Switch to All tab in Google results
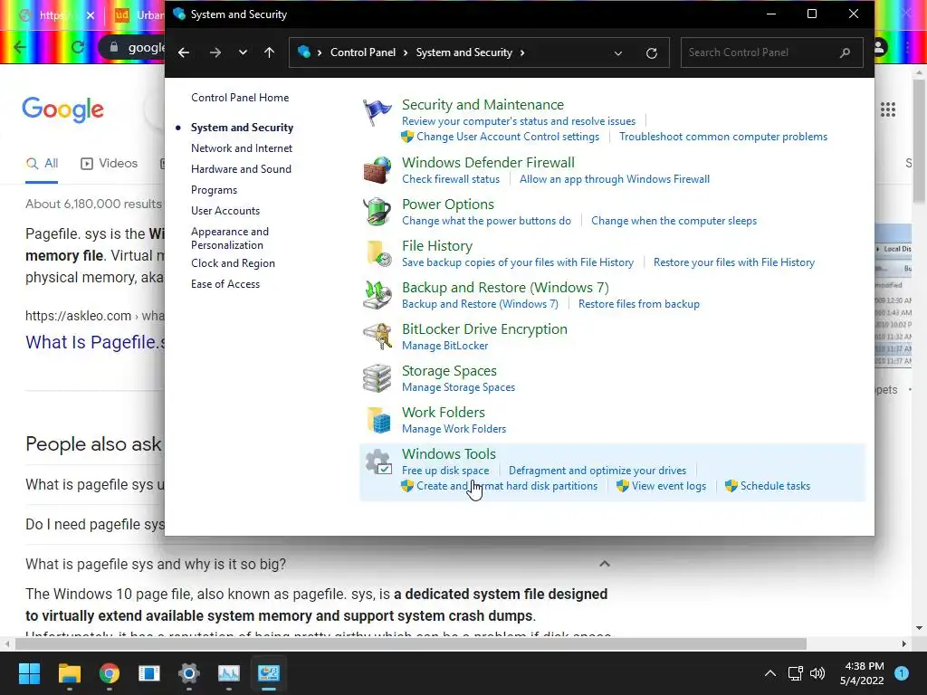Image resolution: width=927 pixels, height=695 pixels. [42, 163]
